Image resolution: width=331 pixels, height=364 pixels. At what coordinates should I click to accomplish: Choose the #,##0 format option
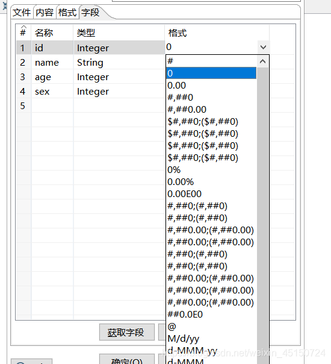211,97
